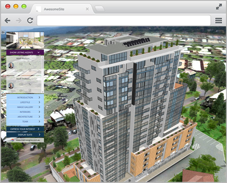Viewport: 227px width, 183px height.
Task: Expand the Introduction section chevron
Action: [x=39, y=97]
